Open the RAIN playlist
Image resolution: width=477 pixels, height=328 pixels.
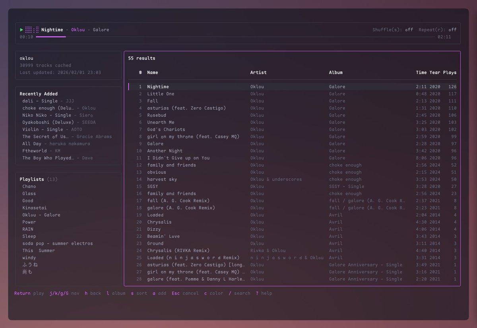(x=28, y=229)
